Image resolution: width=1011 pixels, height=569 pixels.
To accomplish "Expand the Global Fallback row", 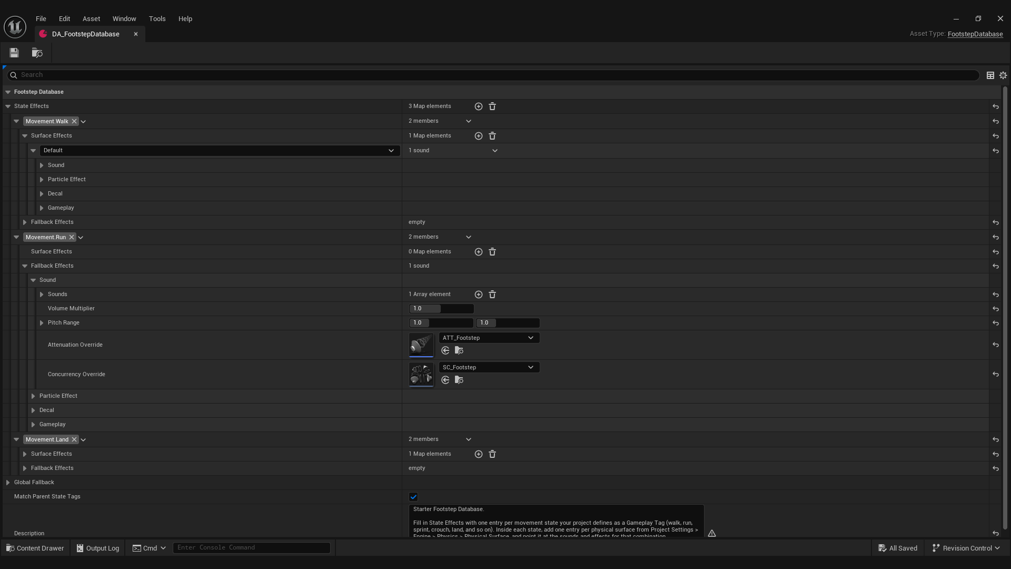I will [8, 483].
